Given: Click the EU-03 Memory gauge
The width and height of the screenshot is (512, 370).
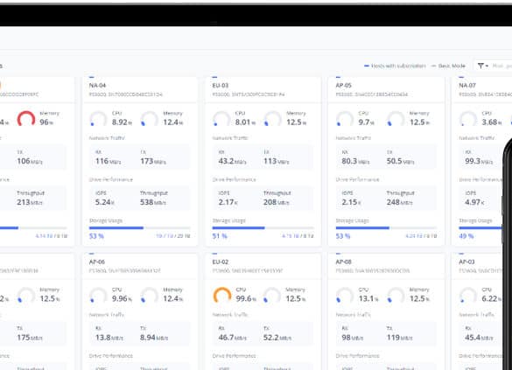Looking at the screenshot, I should 273,119.
